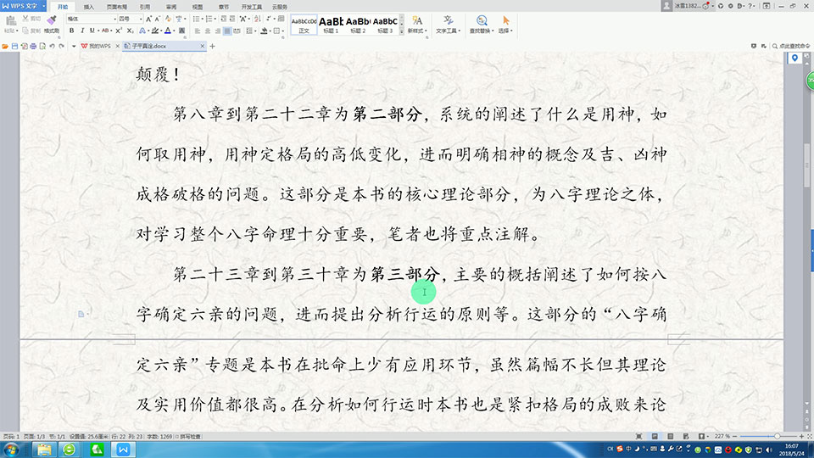Apply the 标题 2 heading style
This screenshot has width=814, height=458.
click(x=358, y=25)
